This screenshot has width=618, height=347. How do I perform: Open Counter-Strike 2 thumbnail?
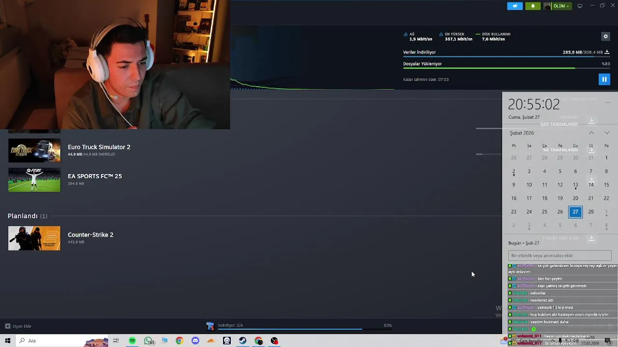[34, 238]
